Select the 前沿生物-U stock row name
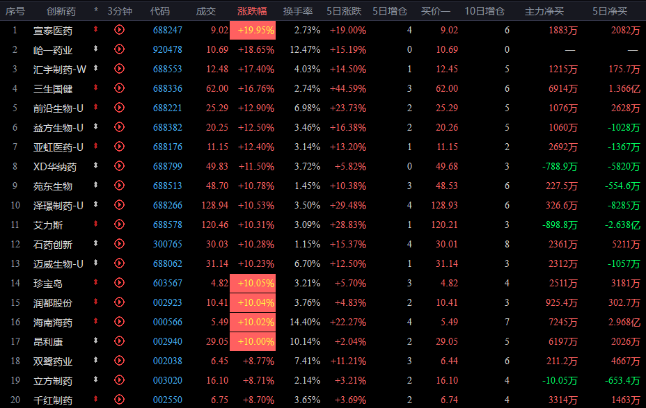The height and width of the screenshot is (408, 646). pyautogui.click(x=58, y=108)
